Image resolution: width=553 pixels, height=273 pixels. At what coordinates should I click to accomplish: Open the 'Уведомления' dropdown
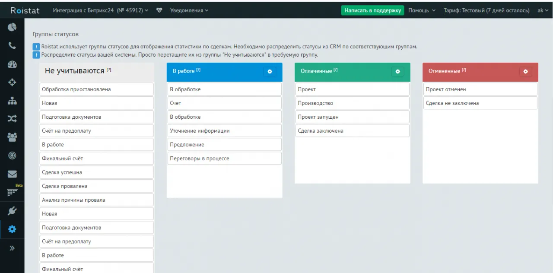(x=189, y=10)
